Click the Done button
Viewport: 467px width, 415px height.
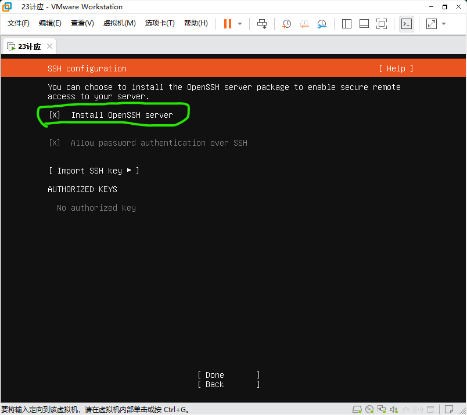(x=229, y=375)
